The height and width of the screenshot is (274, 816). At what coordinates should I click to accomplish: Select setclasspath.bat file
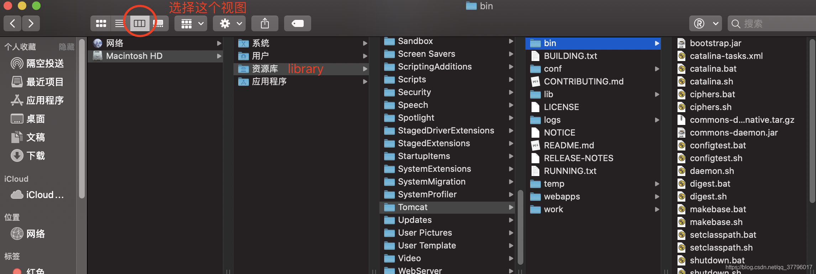(739, 235)
